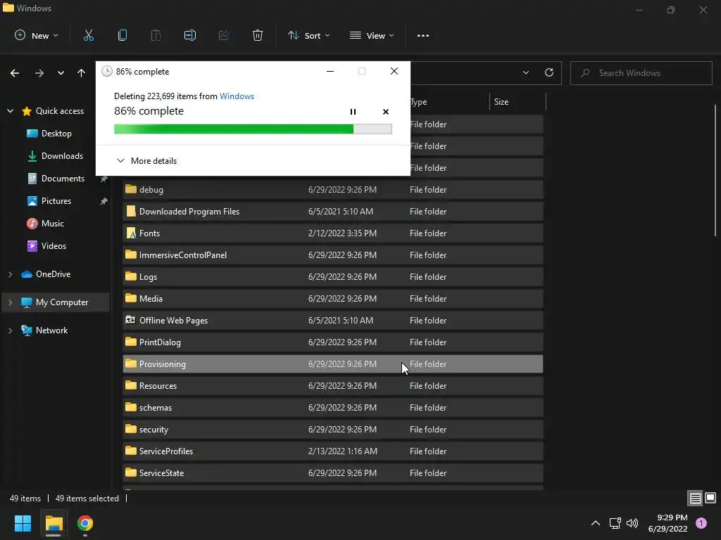The image size is (721, 540).
Task: Click the Cut scissors icon in toolbar
Action: pyautogui.click(x=88, y=35)
